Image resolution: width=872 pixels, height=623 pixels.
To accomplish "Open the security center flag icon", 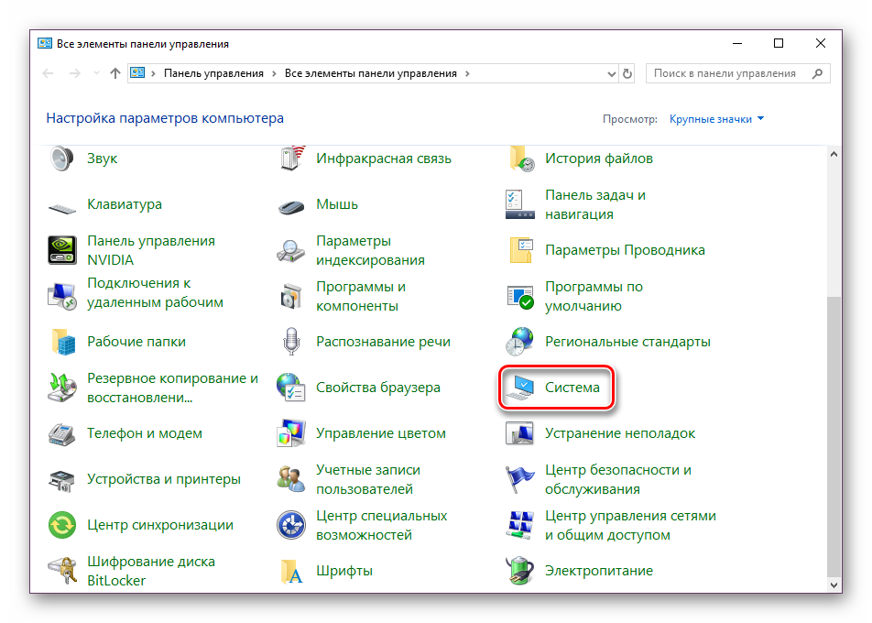I will click(x=519, y=479).
